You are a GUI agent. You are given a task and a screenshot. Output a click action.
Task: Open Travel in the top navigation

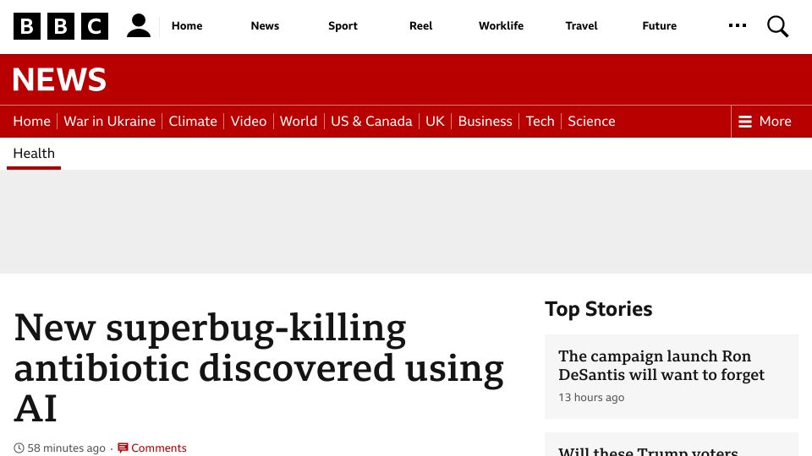[581, 26]
